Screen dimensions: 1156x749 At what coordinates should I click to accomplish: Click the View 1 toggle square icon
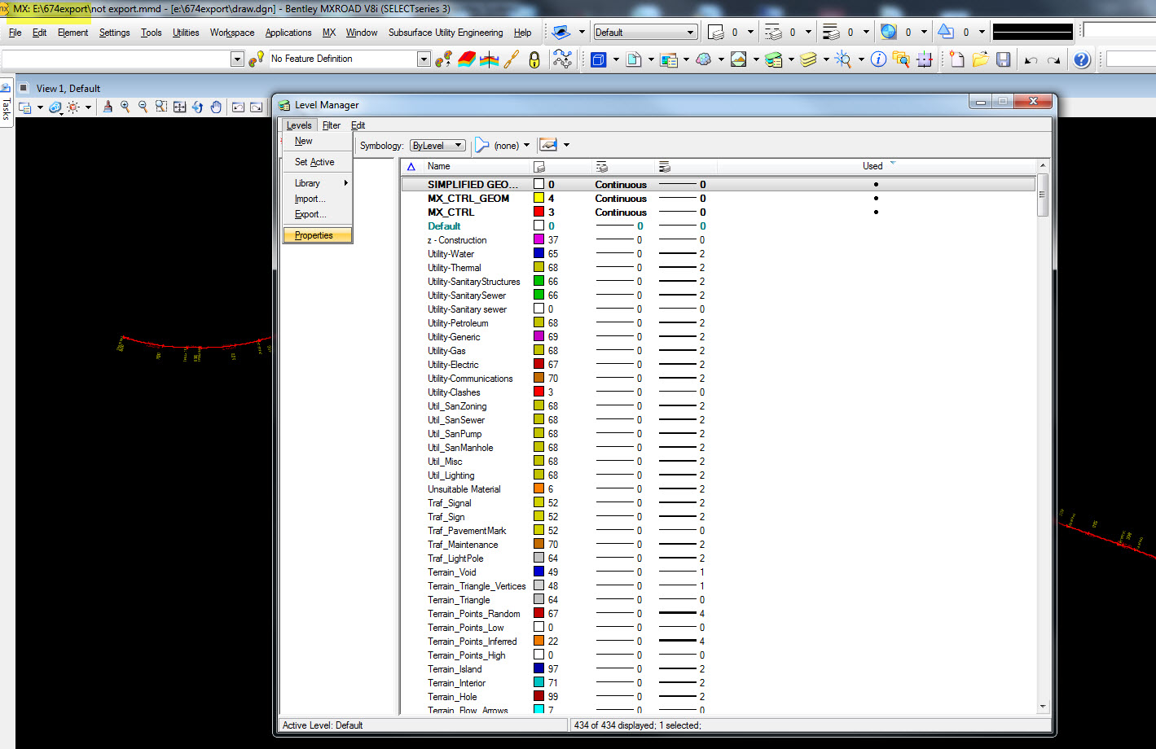tap(24, 88)
